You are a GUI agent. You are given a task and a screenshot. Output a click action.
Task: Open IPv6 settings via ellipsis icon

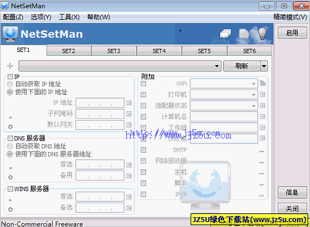point(262,195)
